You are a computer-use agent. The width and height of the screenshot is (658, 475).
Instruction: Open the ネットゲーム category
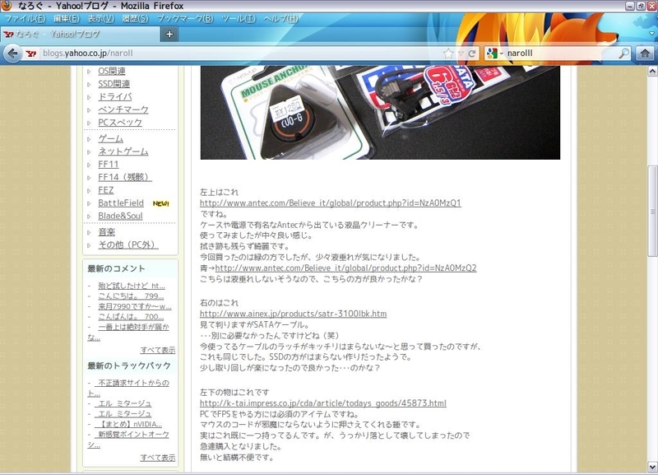point(123,151)
